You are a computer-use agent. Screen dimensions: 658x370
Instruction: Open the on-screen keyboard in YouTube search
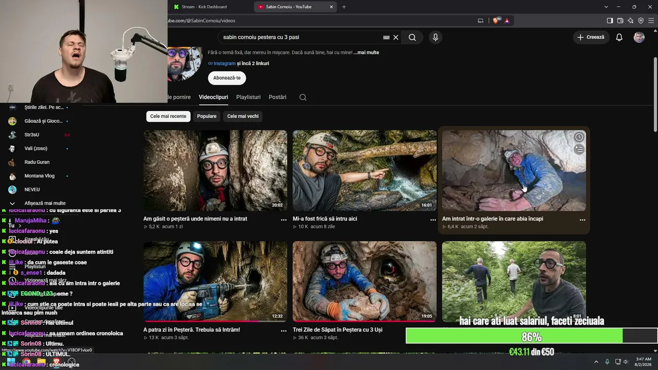click(386, 38)
